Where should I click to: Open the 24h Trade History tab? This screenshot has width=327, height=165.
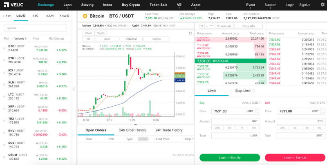coord(169,130)
